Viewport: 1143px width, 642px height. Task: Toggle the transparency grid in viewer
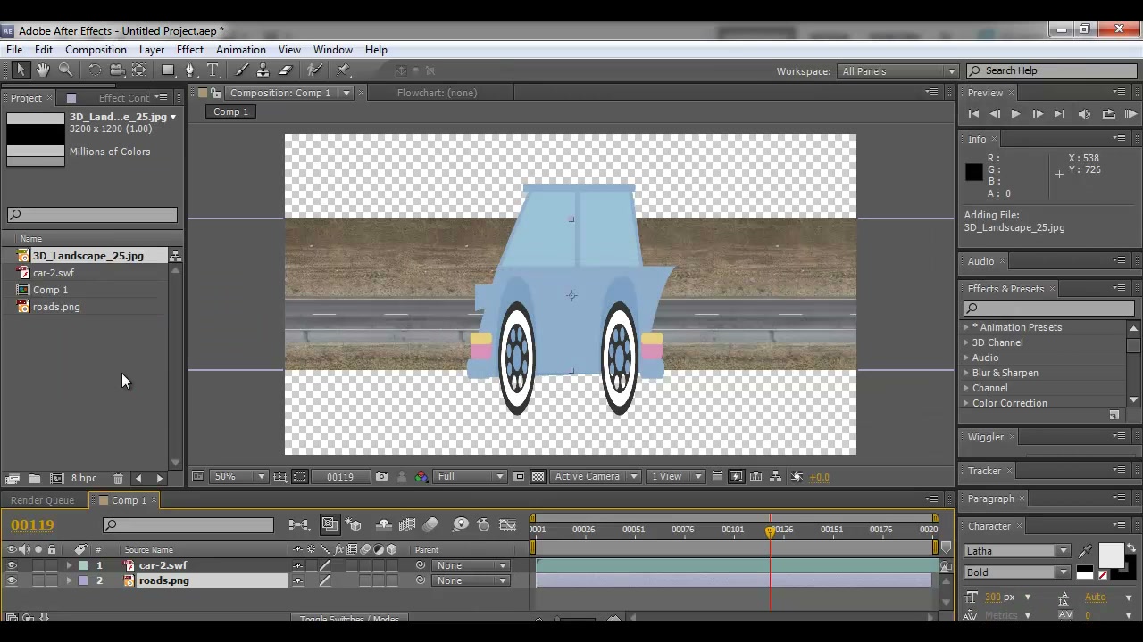(x=538, y=477)
